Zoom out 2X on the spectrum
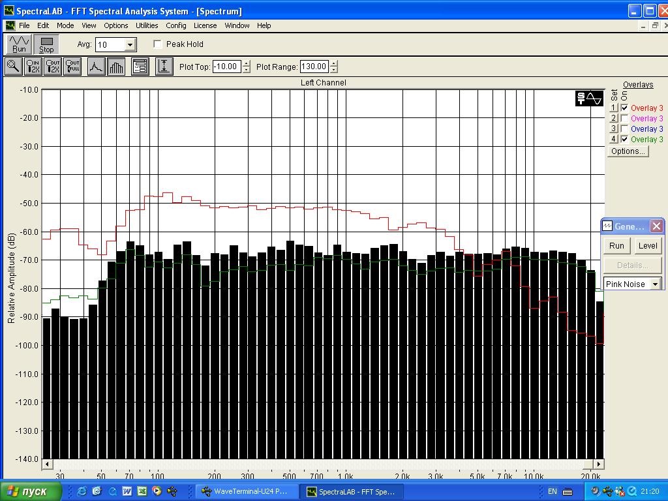668x501 pixels. [x=53, y=67]
